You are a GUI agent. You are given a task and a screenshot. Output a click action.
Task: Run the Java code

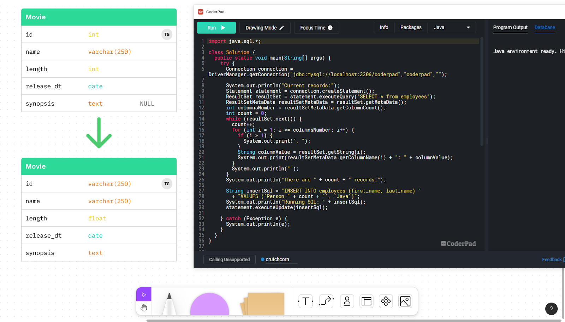point(216,27)
